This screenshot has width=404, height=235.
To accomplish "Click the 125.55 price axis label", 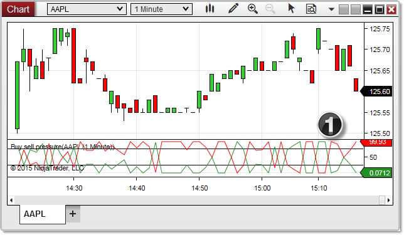I will [380, 113].
